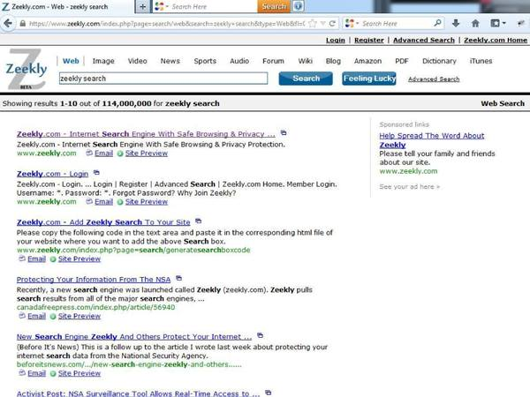Open the Dictionary search tab
The height and width of the screenshot is (397, 530).
click(439, 61)
